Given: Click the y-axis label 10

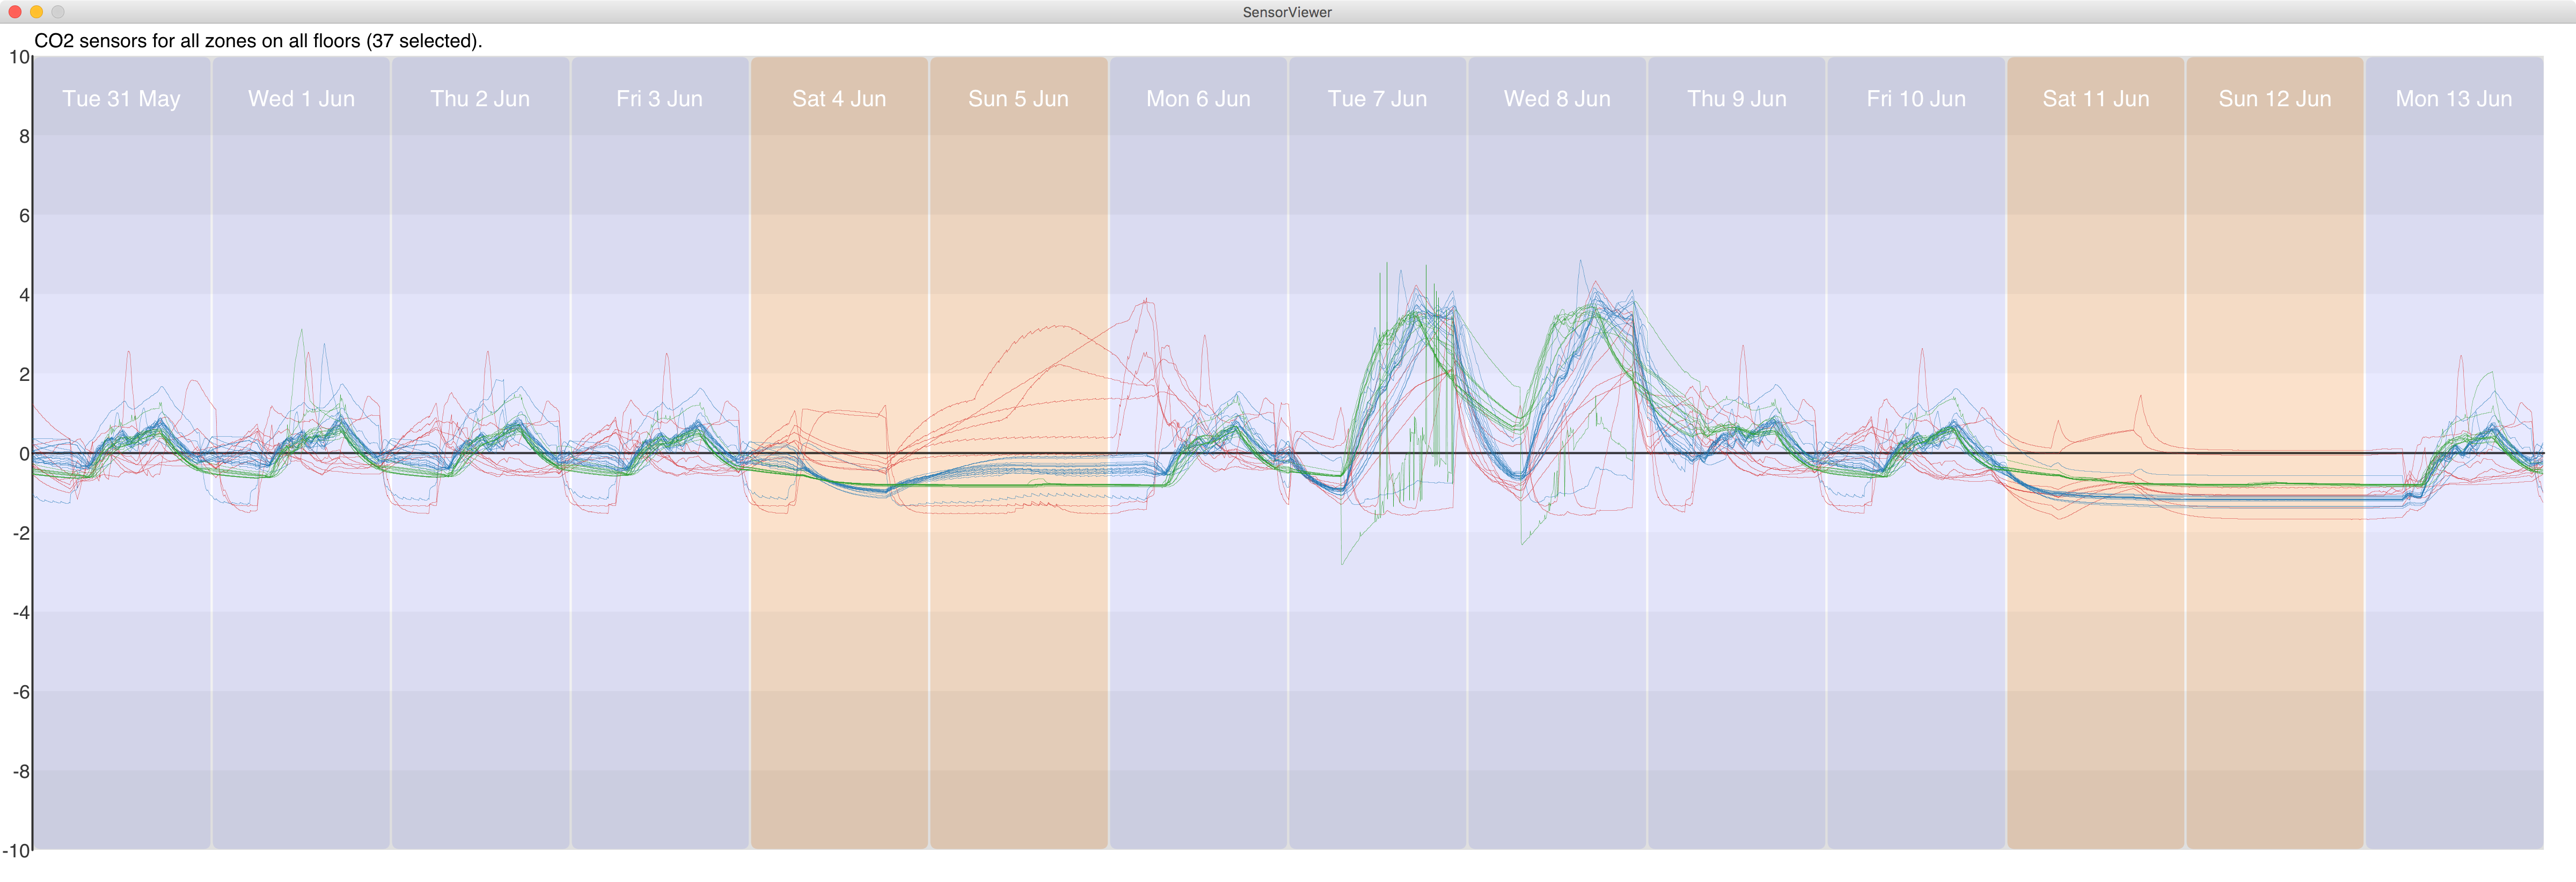Looking at the screenshot, I should tap(19, 57).
